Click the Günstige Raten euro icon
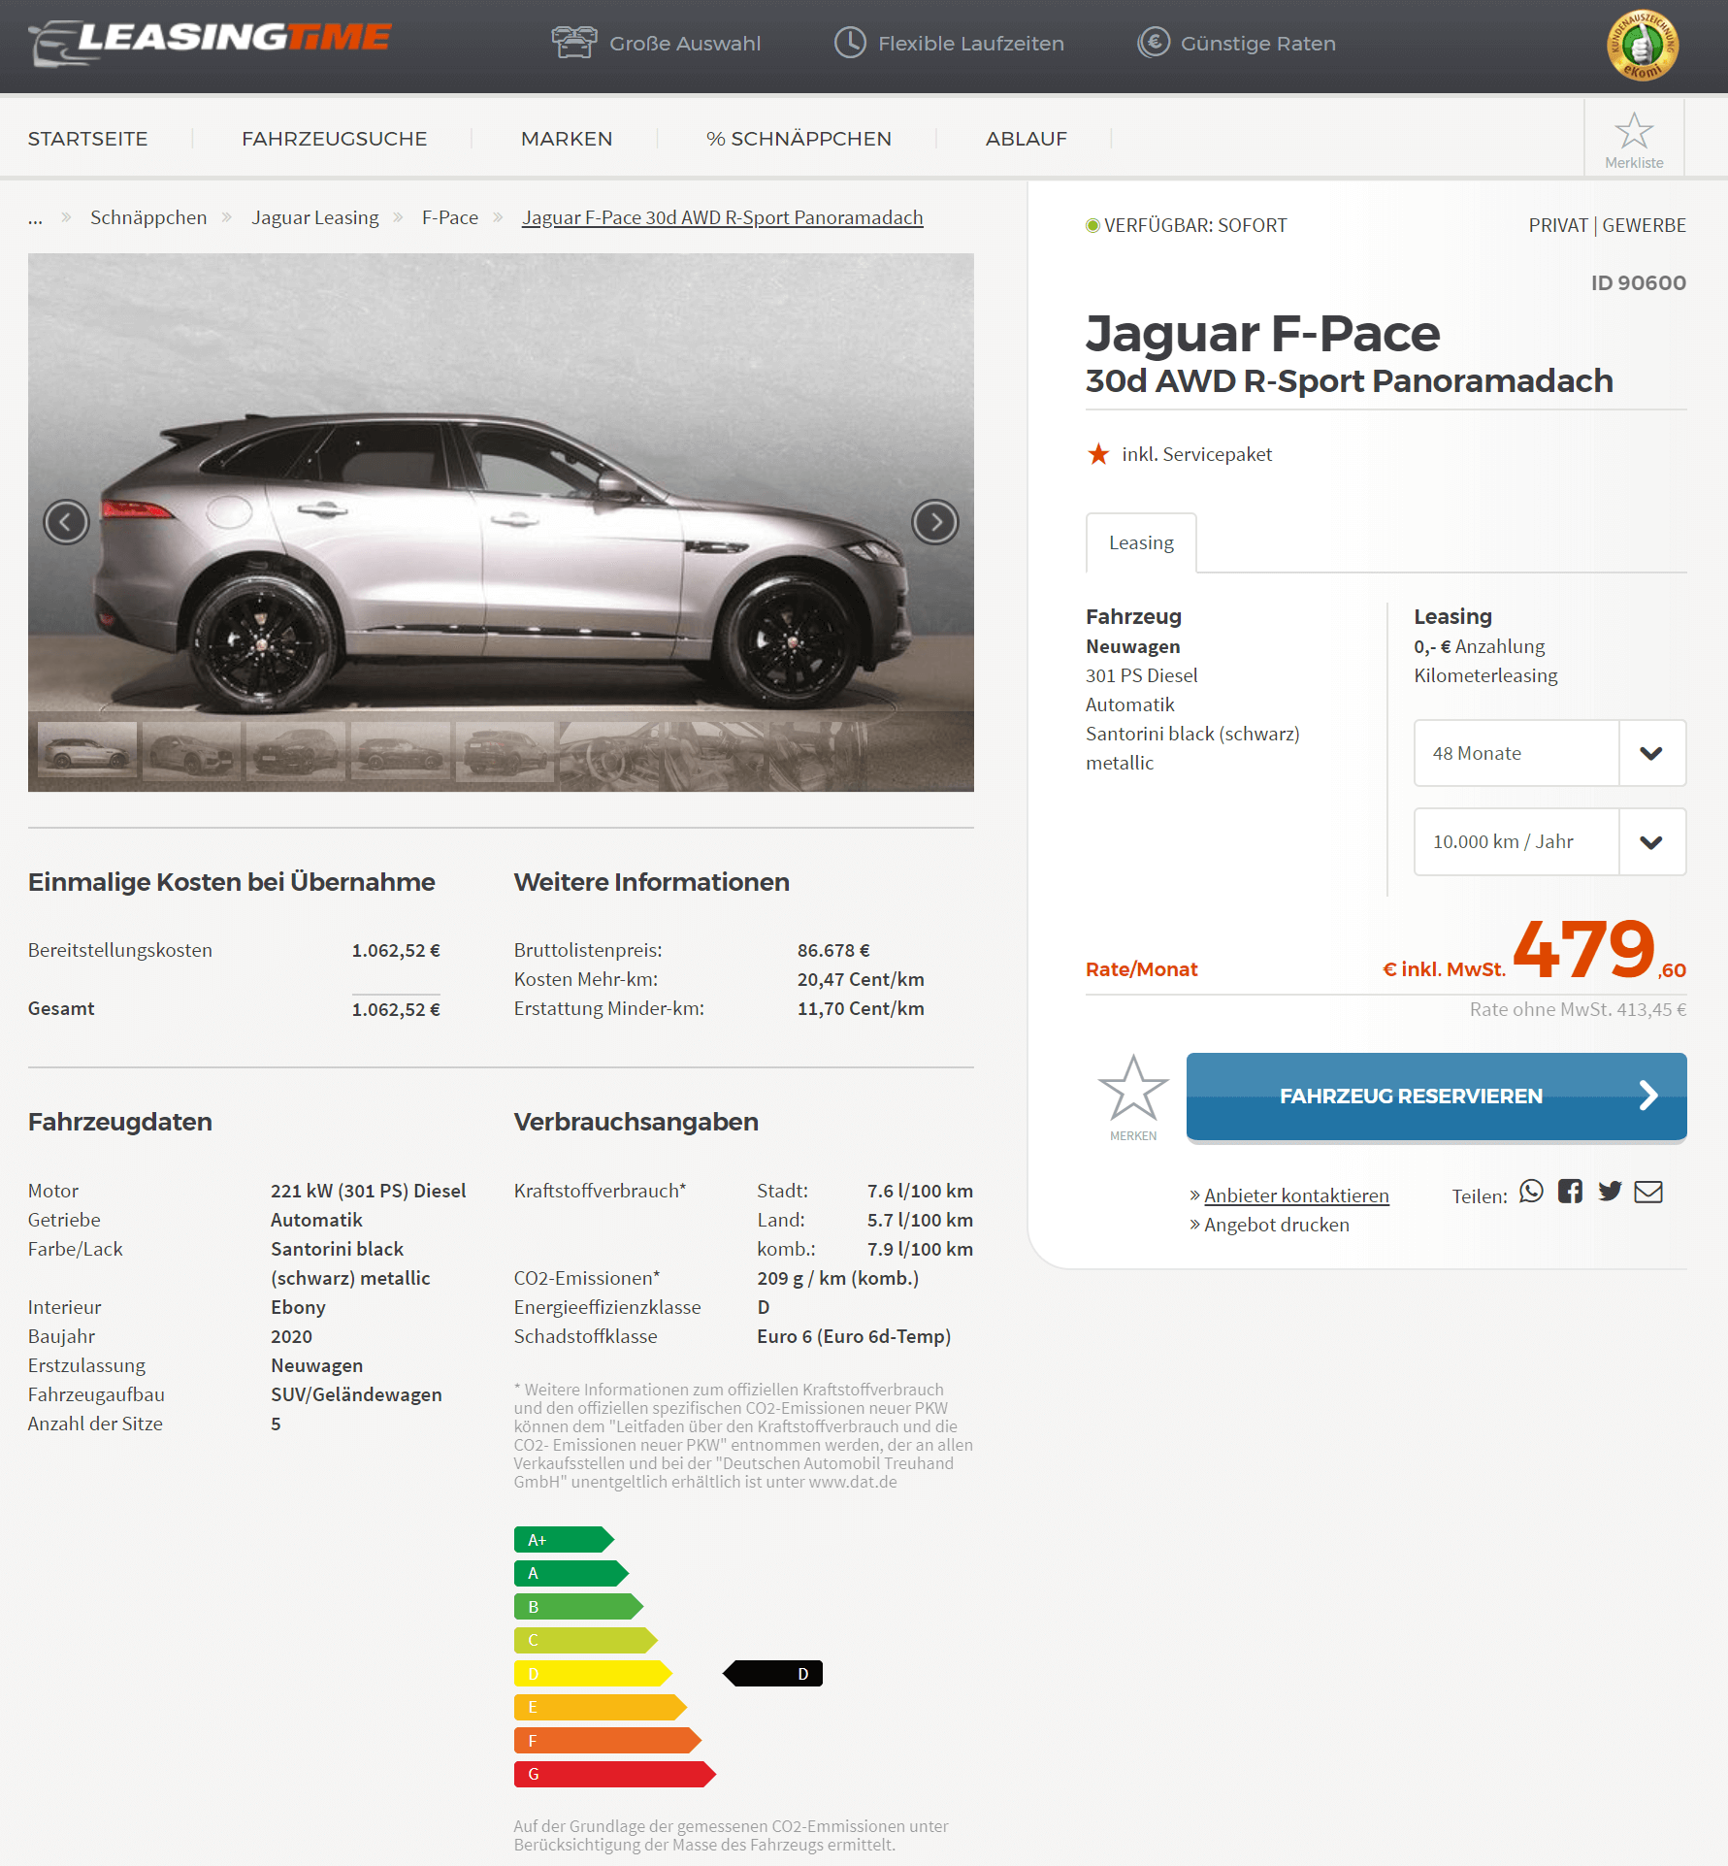Viewport: 1728px width, 1866px height. click(1154, 43)
